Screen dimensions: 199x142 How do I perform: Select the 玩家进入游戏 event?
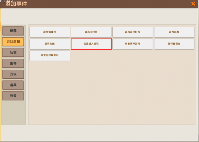point(91,44)
